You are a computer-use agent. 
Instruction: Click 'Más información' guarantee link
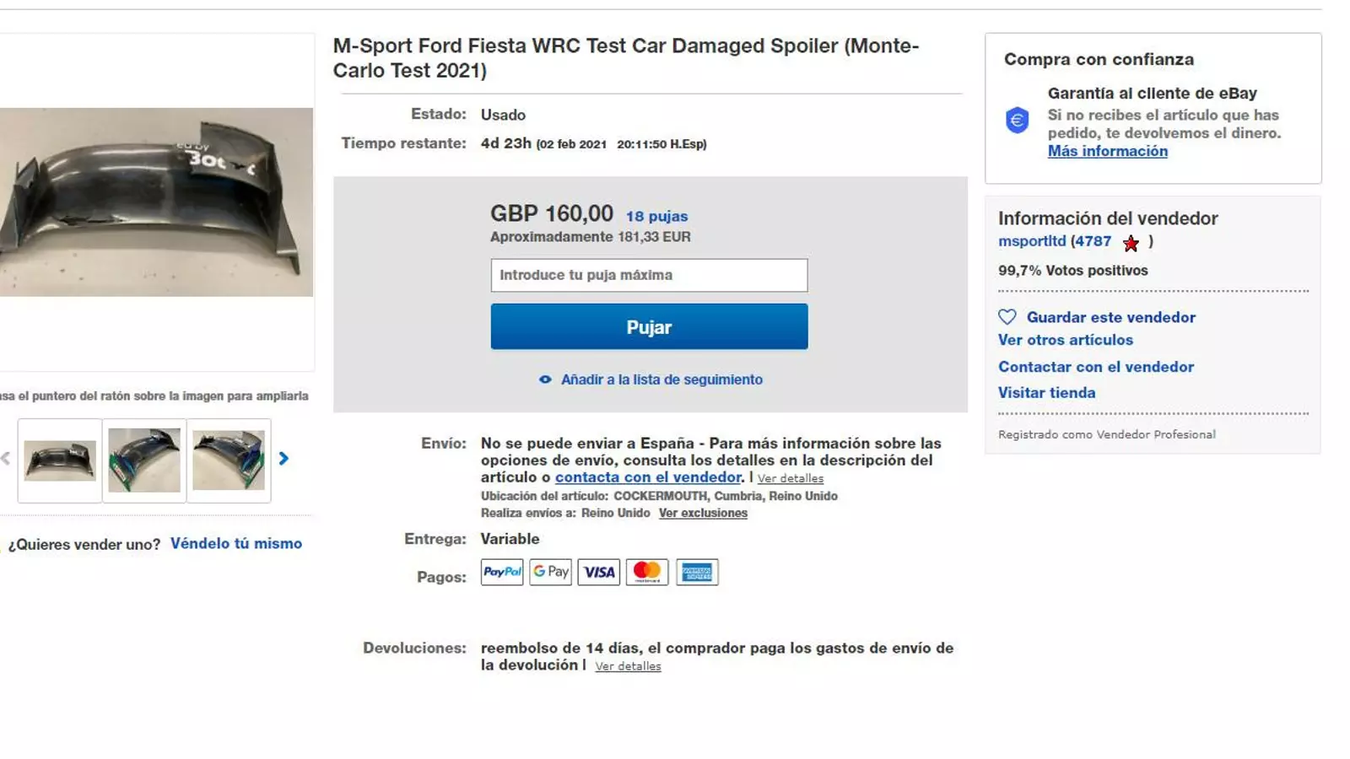pyautogui.click(x=1107, y=151)
